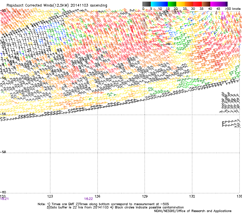Image resolution: width=242 pixels, height=213 pixels.
Task: Click 'NOAA/NESDIS/Office of Research and Applications' credit
Action: [193, 211]
